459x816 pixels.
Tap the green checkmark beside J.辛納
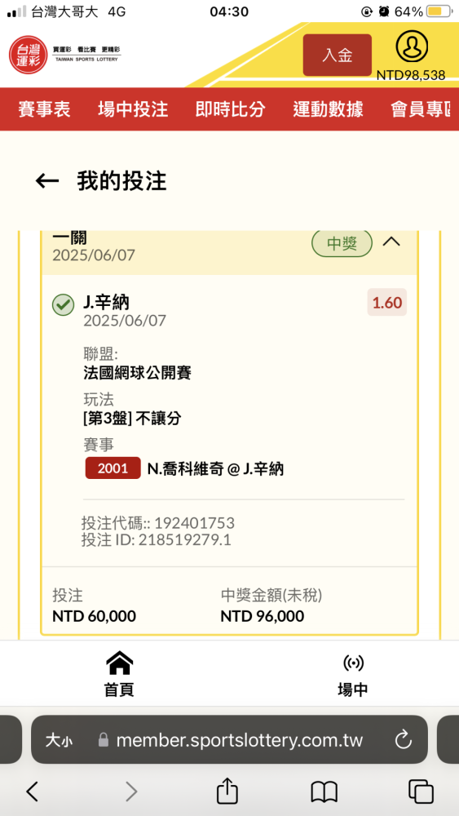tap(64, 305)
